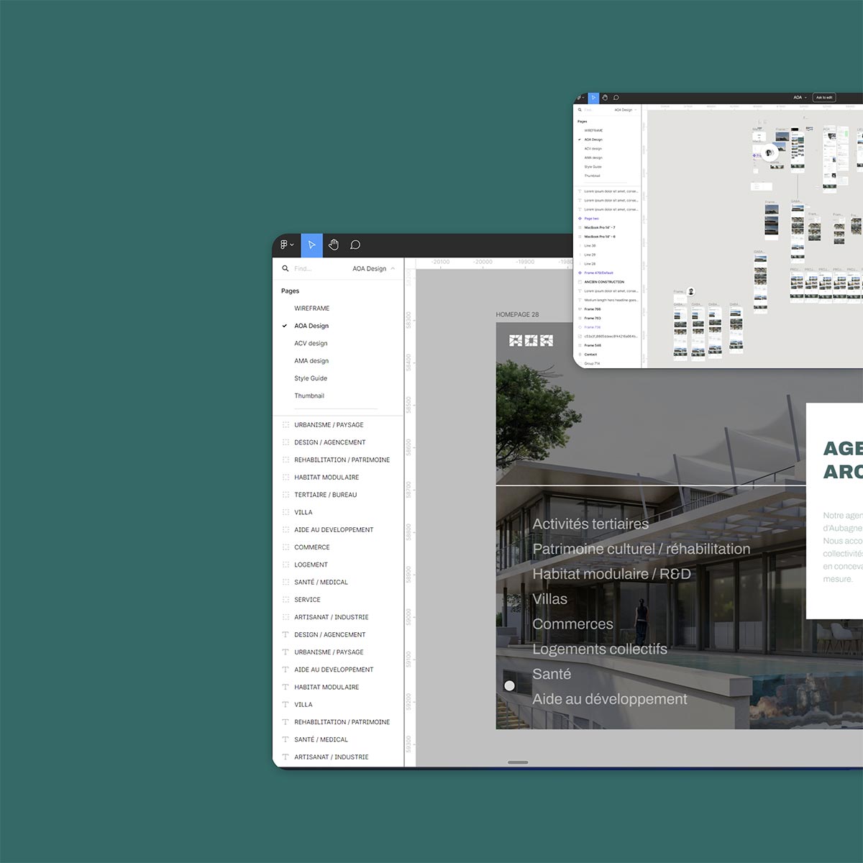Click text icon of ARTISANAT / INDUSTRIE text layer

click(x=286, y=757)
